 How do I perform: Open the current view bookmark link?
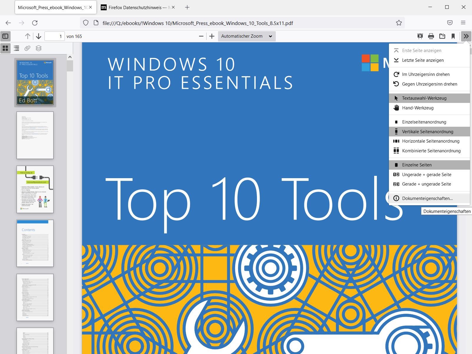click(453, 36)
